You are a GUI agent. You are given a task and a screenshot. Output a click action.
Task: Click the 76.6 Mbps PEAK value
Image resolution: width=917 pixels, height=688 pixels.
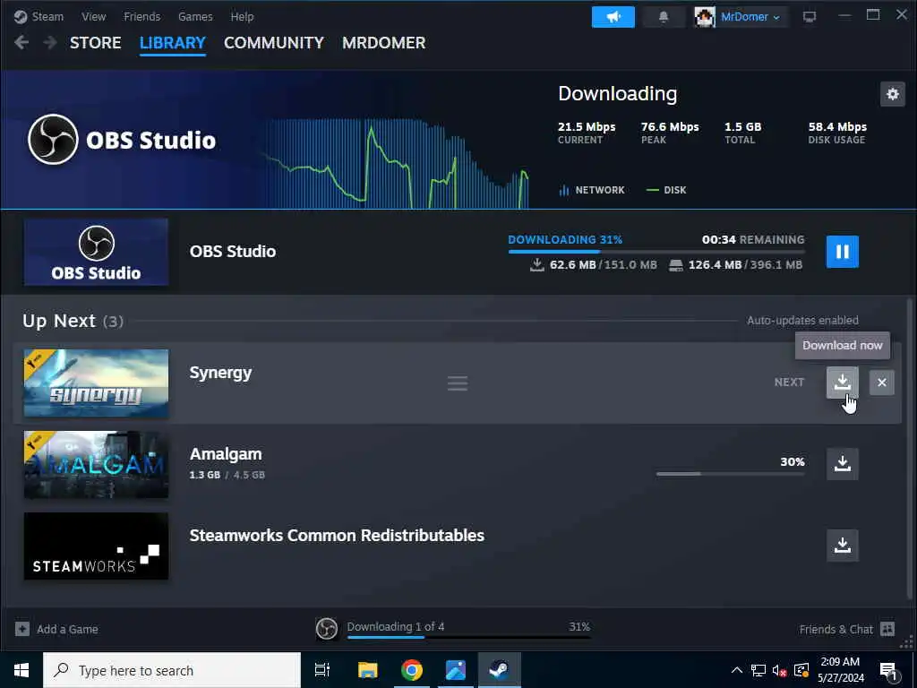[670, 127]
